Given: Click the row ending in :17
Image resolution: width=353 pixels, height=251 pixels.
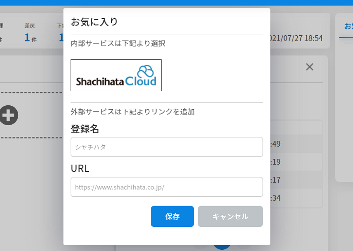Looking at the screenshot, I should (296, 180).
